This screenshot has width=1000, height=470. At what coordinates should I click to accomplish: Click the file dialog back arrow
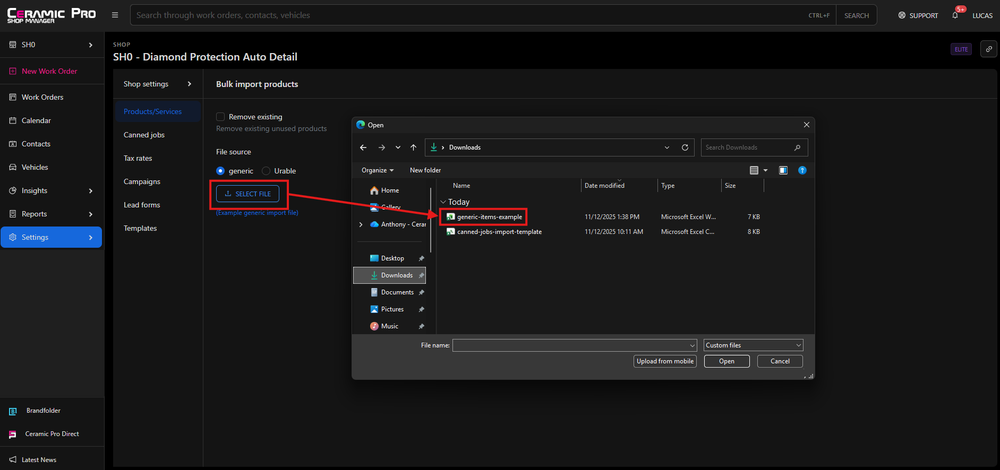(363, 147)
